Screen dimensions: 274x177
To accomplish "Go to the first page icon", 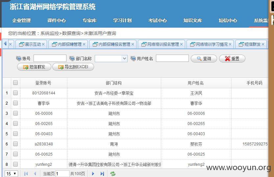I will pyautogui.click(x=26, y=174).
